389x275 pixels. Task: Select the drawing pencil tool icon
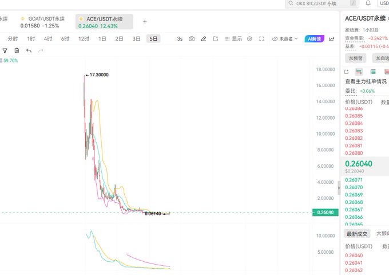tap(204, 39)
